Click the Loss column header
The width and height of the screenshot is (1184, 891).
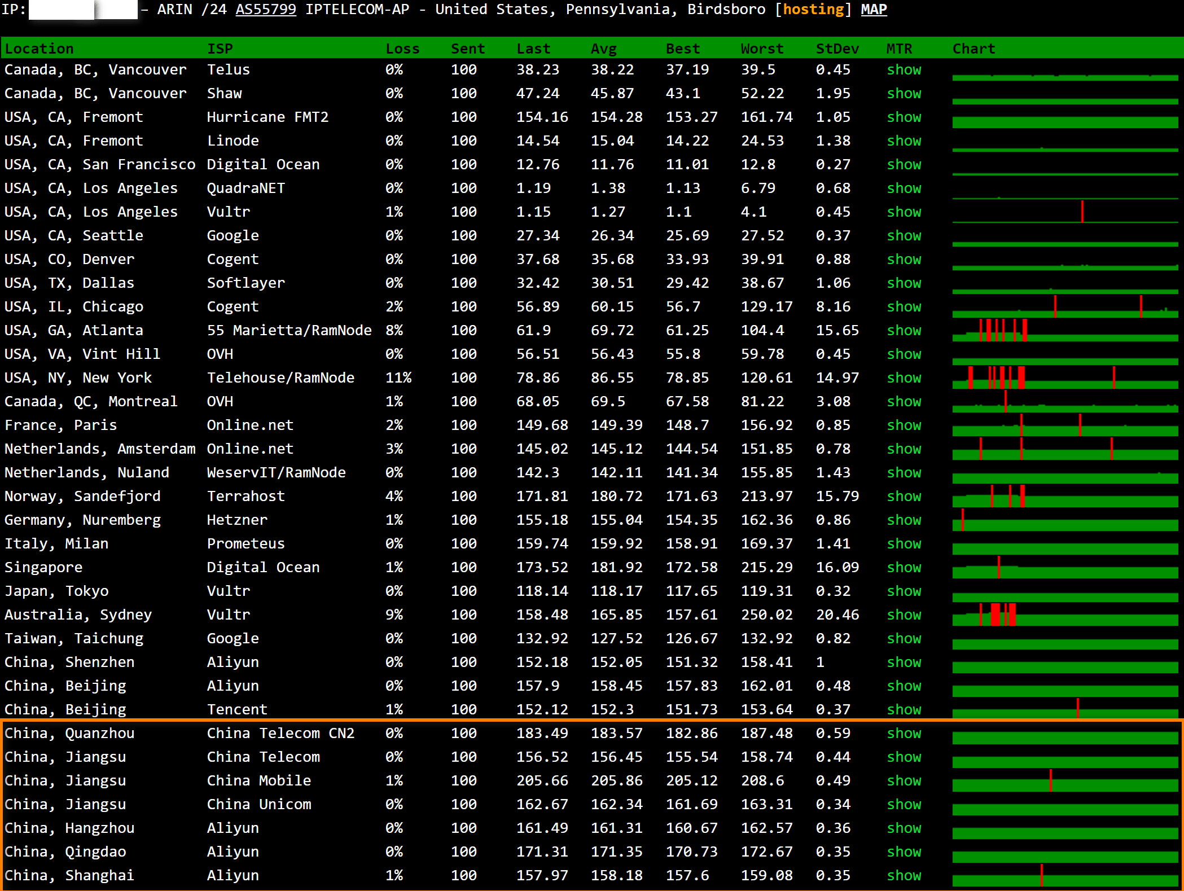pos(402,49)
